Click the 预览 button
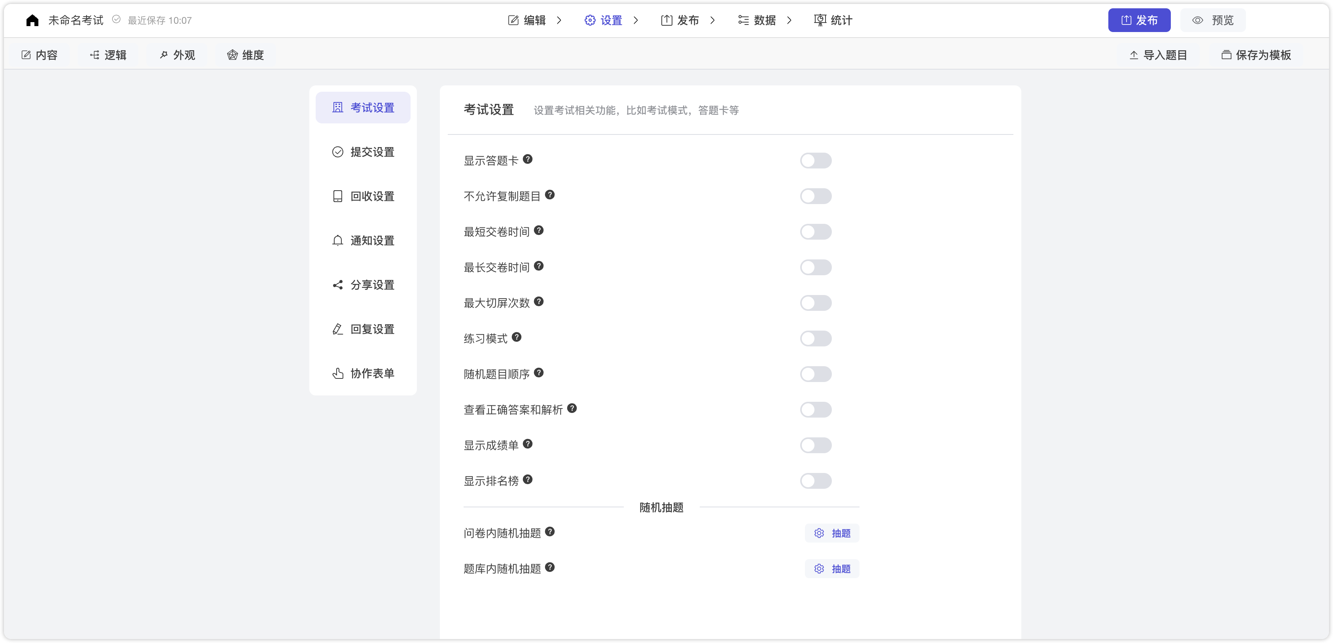The height and width of the screenshot is (643, 1333). point(1213,20)
